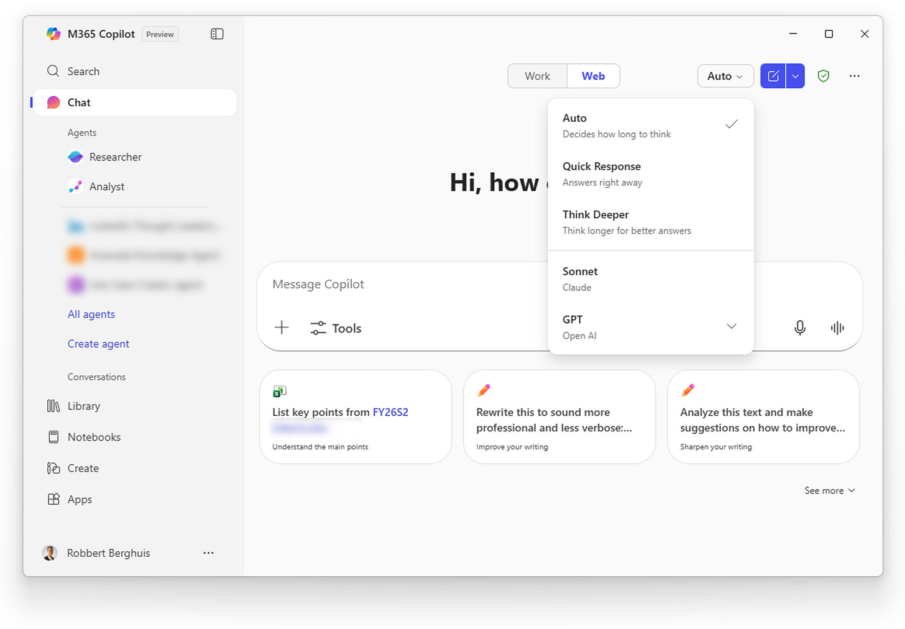905x629 pixels.
Task: Select the Rewrite this to sound professional card
Action: tap(559, 416)
